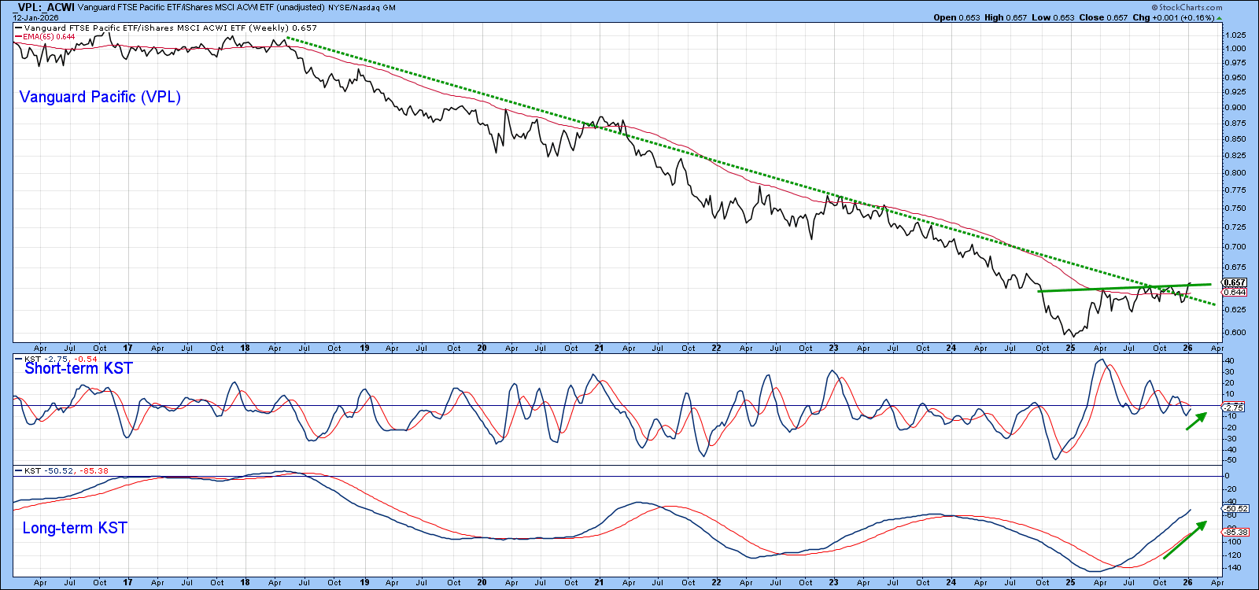The height and width of the screenshot is (590, 1259).
Task: Click the -2.75 short-term KST value tag
Action: pyautogui.click(x=1233, y=407)
